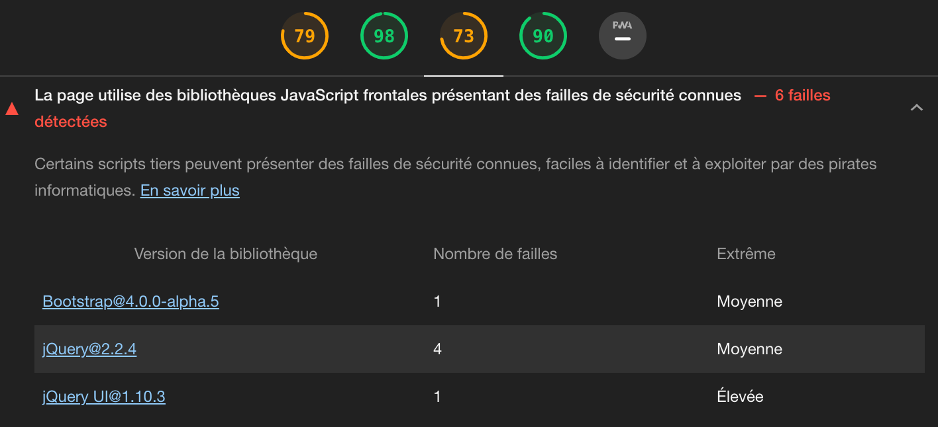Click the JavaScript libraries audit title

pos(388,96)
